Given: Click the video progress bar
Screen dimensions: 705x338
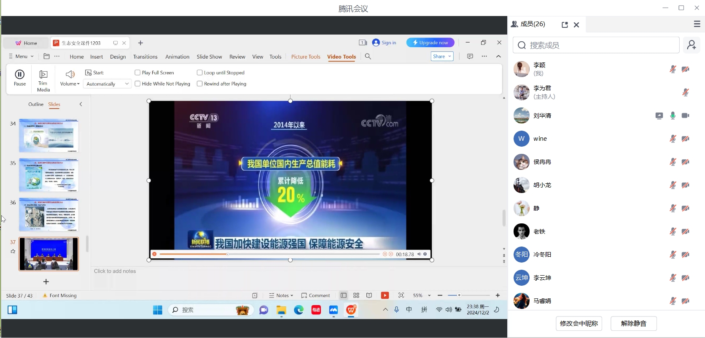Looking at the screenshot, I should coord(269,254).
